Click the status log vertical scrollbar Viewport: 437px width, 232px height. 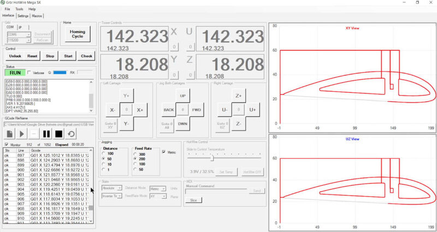tap(91, 96)
